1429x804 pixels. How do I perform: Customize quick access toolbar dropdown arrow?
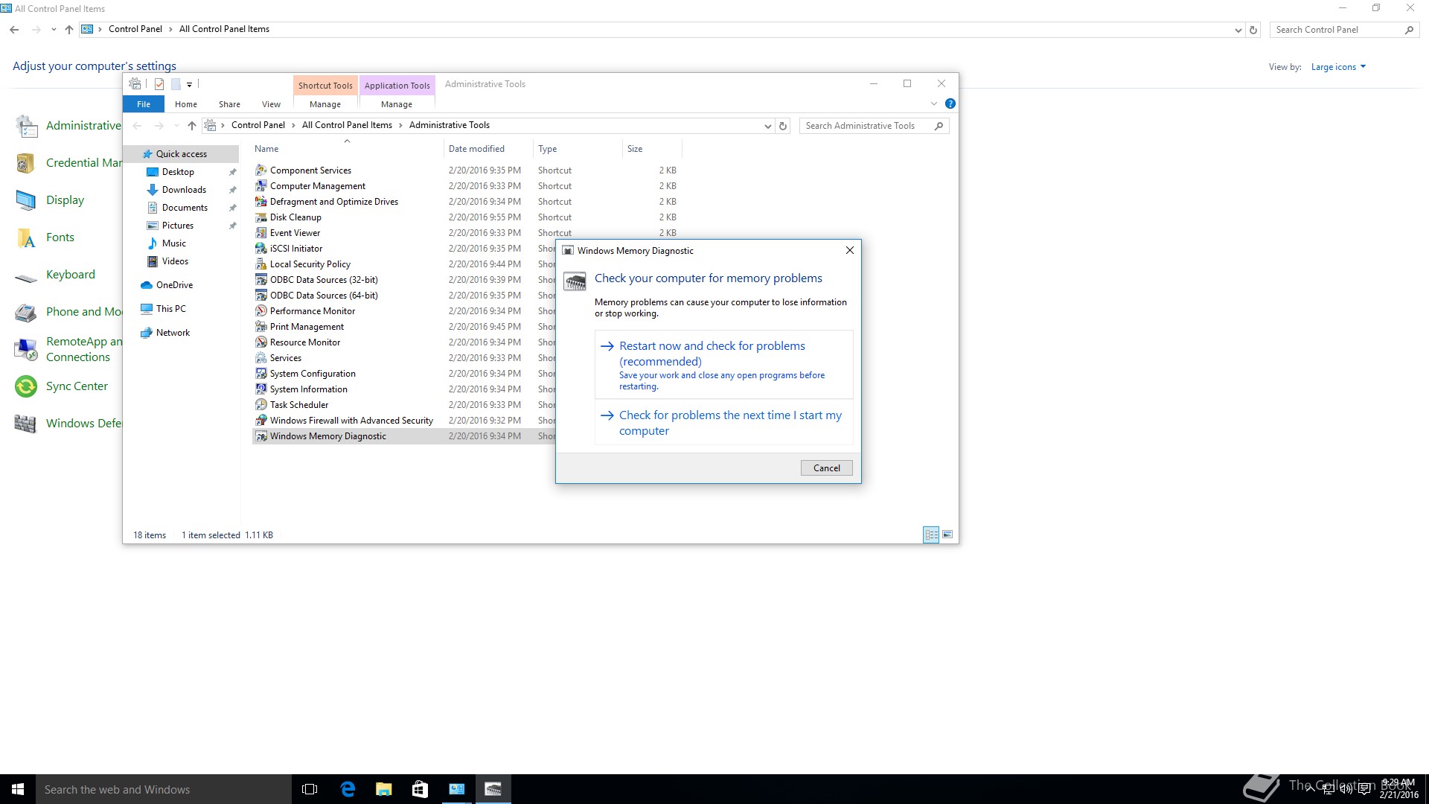point(189,85)
